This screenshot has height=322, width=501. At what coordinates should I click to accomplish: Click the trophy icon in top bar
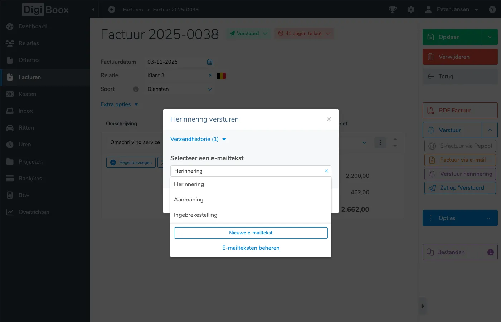click(x=393, y=10)
